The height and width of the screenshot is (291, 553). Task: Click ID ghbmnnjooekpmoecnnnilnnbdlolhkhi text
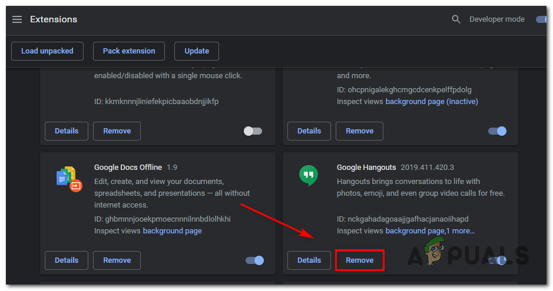162,219
